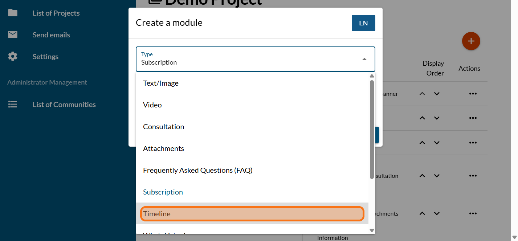This screenshot has height=241, width=518.
Task: Select the Attachments option
Action: tap(252, 148)
